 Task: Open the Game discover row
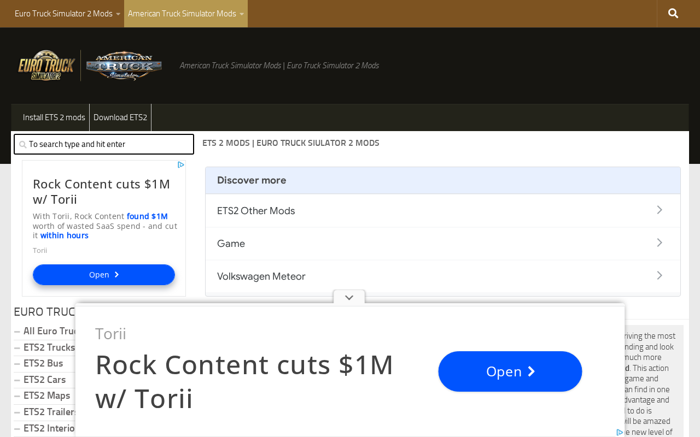click(x=443, y=243)
